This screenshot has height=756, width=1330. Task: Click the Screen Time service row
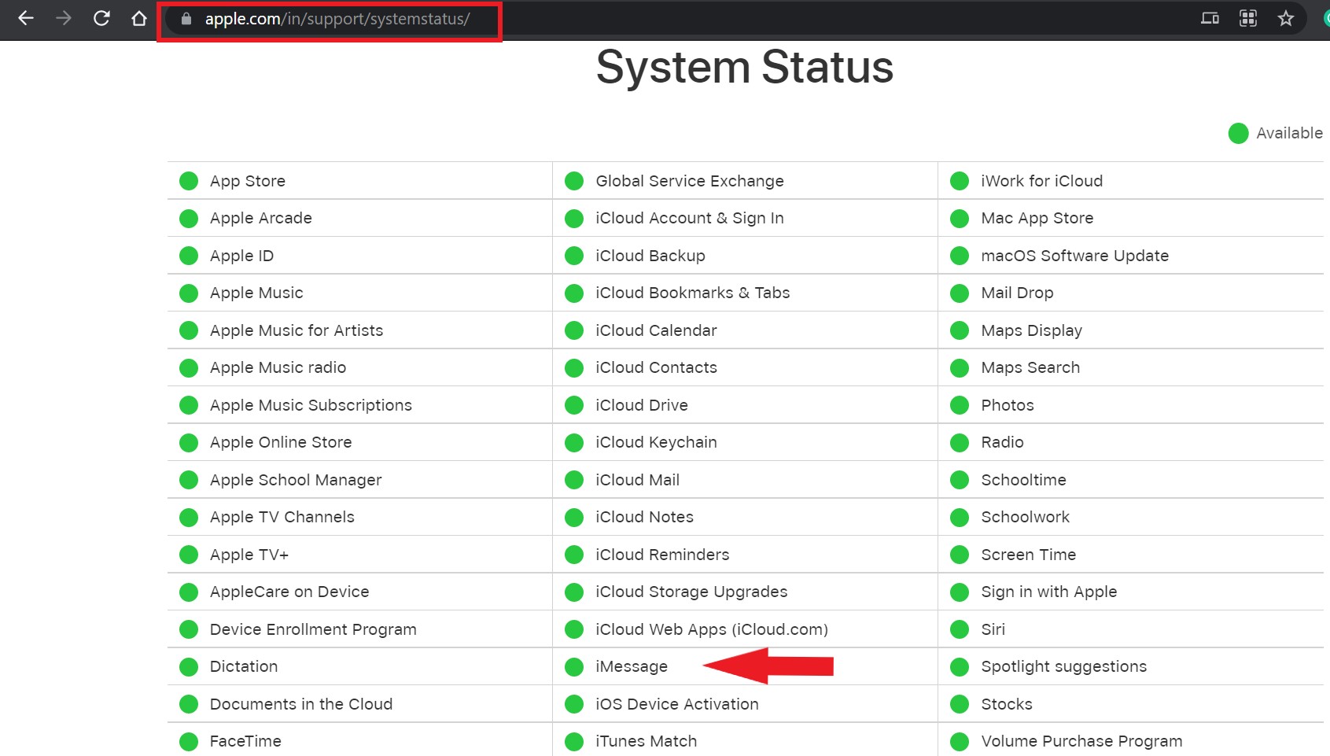coord(1028,555)
